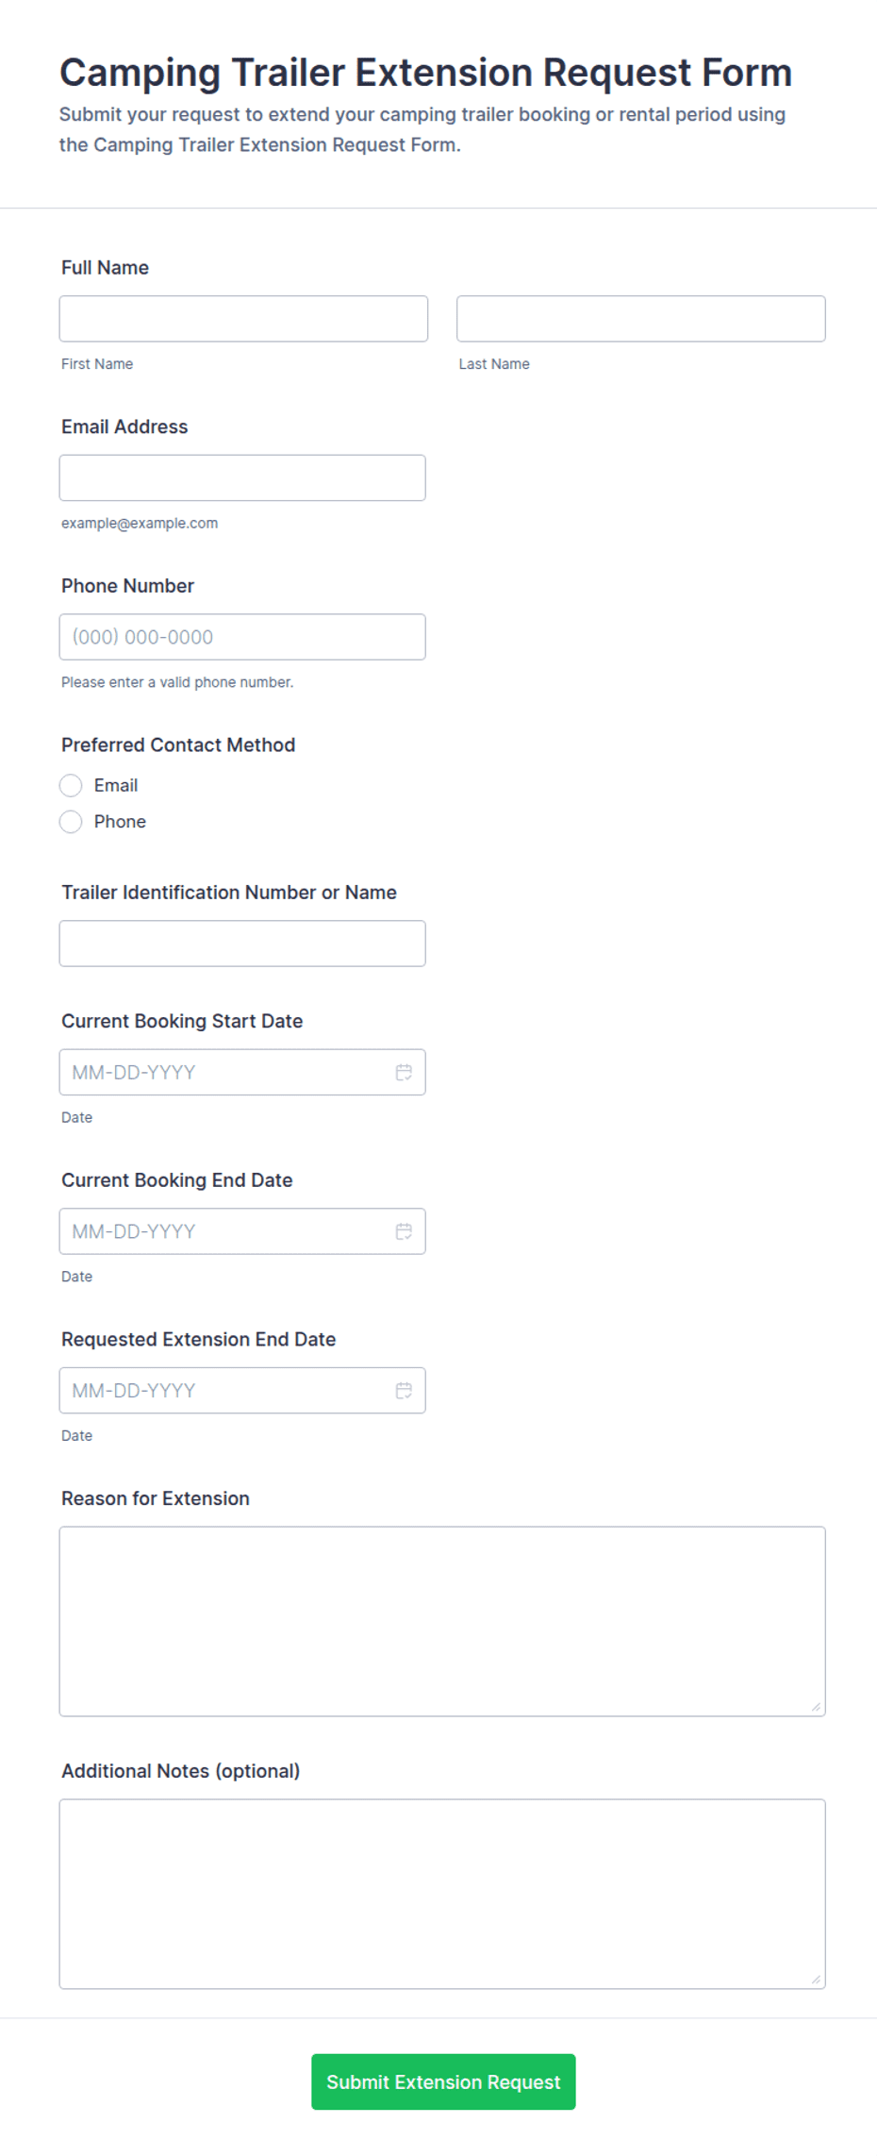877x2156 pixels.
Task: Open calendar icon for Requested Extension End Date
Action: coord(404,1391)
